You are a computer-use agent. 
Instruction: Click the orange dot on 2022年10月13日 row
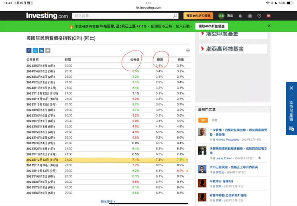(187, 171)
